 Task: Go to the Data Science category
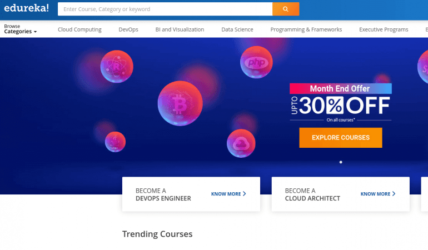point(237,29)
